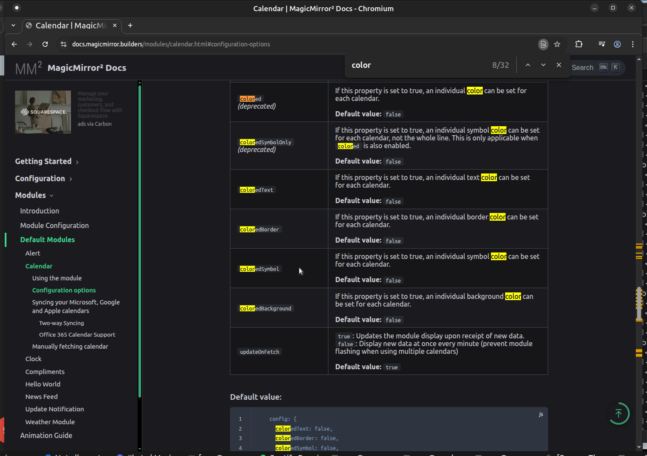Reload the page with the refresh icon
647x456 pixels.
[x=45, y=44]
